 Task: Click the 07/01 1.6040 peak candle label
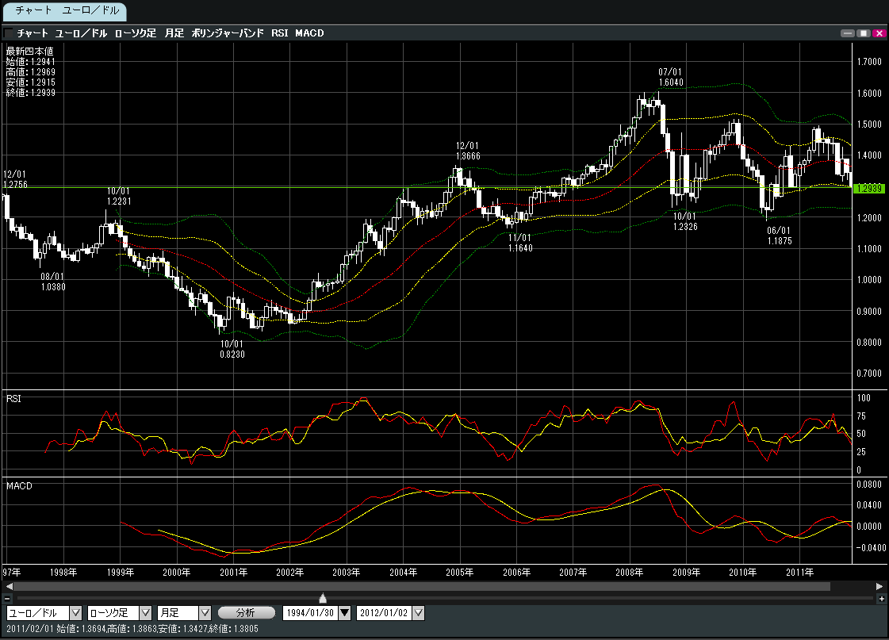[x=670, y=77]
